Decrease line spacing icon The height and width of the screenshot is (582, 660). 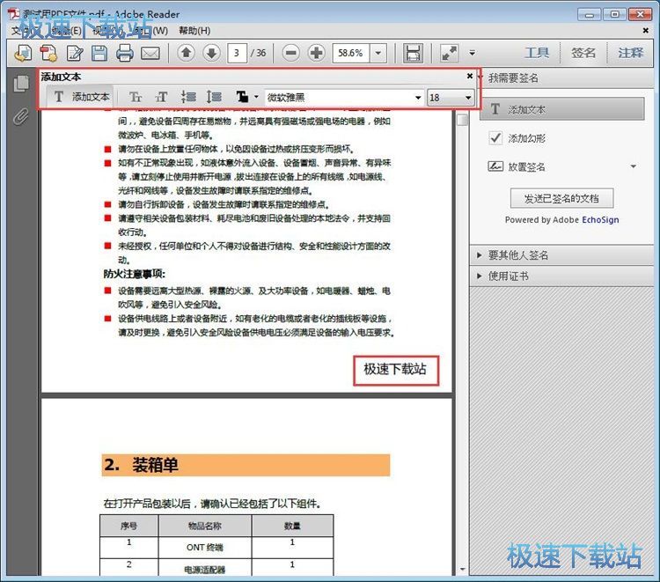click(x=187, y=97)
